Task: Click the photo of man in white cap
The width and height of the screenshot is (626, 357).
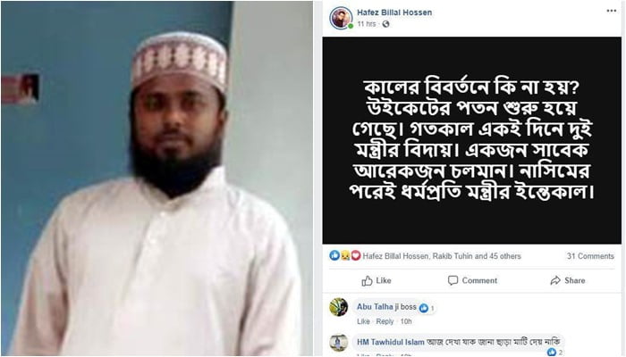Action: pos(156,178)
